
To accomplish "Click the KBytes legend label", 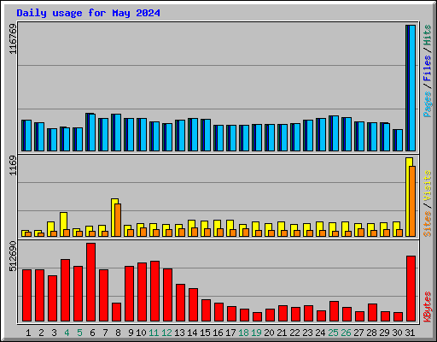I will tap(427, 307).
